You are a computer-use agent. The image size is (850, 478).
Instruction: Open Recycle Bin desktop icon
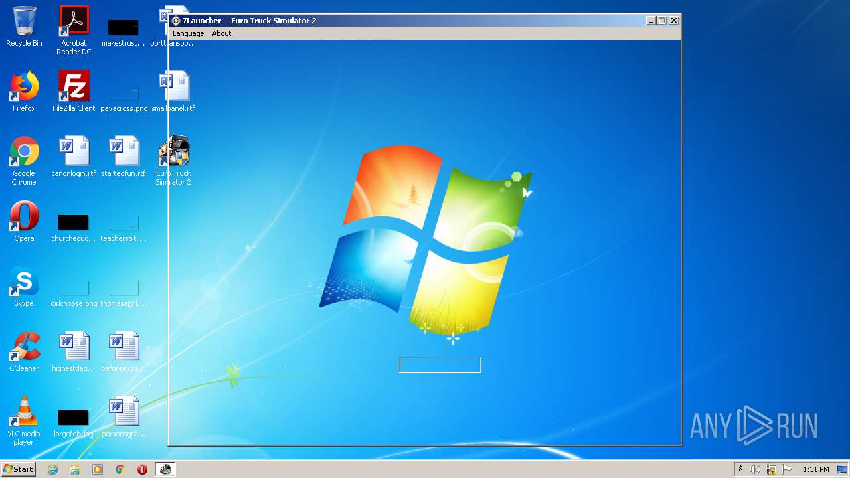tap(24, 27)
